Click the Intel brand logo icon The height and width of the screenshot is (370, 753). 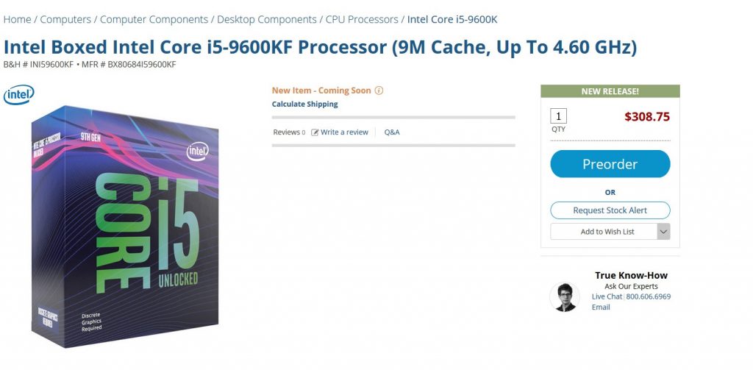click(18, 95)
